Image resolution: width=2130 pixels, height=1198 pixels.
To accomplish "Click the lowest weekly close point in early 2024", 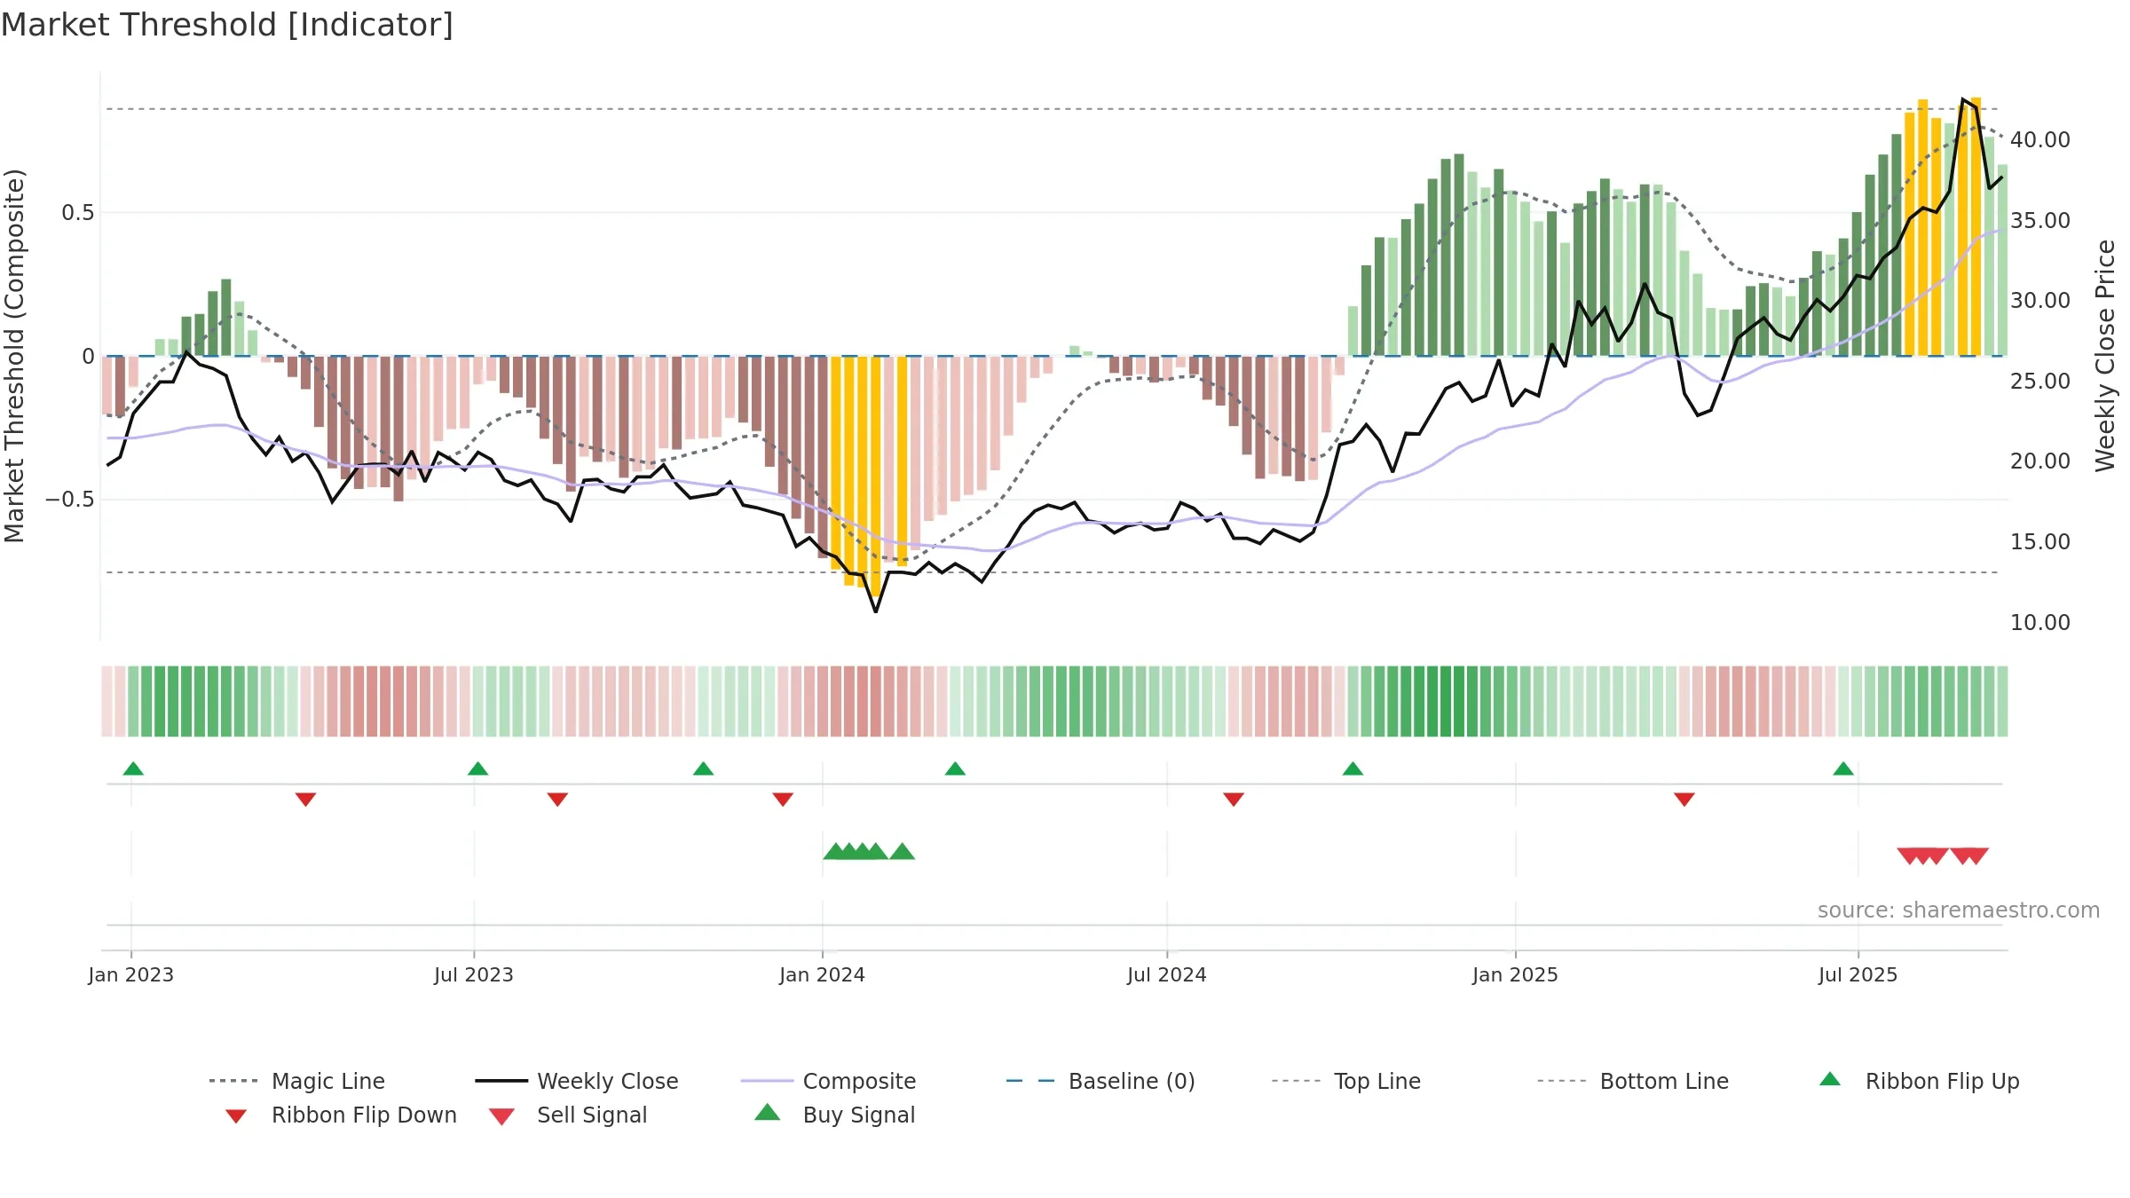I will pyautogui.click(x=876, y=611).
